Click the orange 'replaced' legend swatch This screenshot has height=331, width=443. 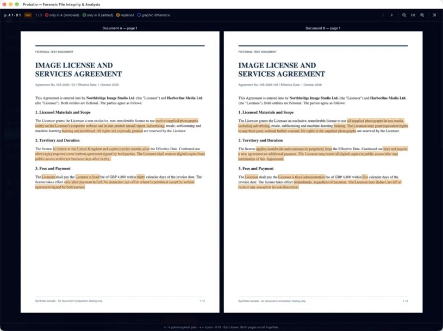coord(118,15)
